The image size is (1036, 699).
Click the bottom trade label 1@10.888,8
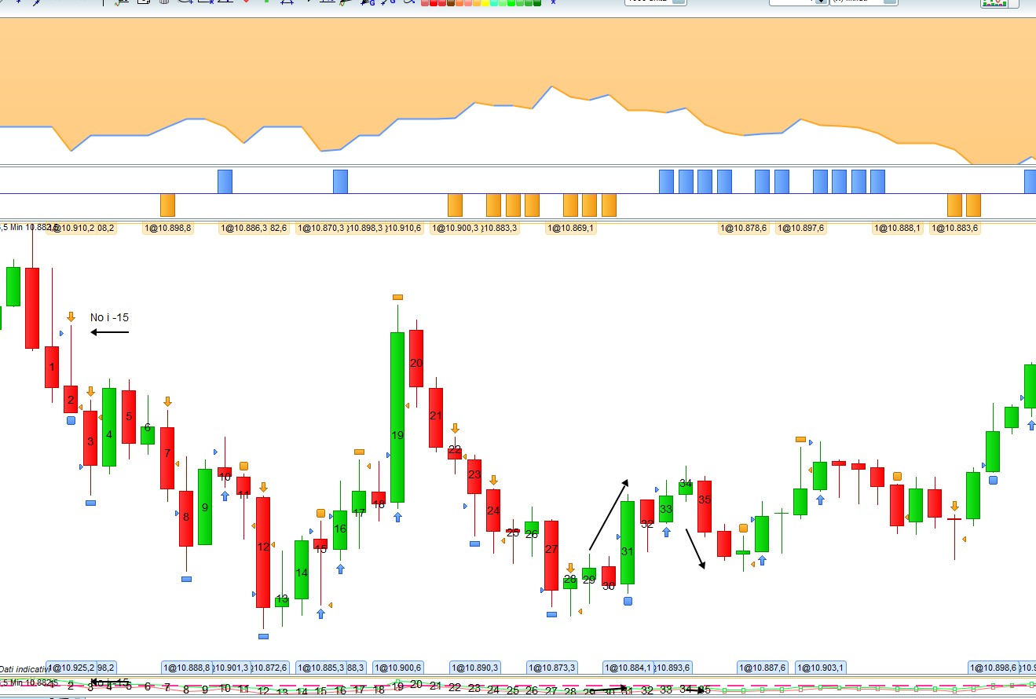pyautogui.click(x=186, y=668)
